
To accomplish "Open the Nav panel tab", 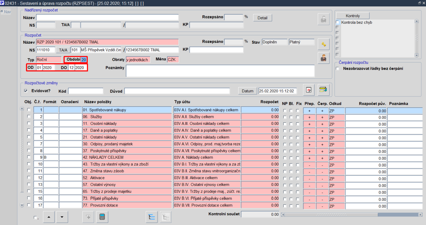I will click(5, 12).
